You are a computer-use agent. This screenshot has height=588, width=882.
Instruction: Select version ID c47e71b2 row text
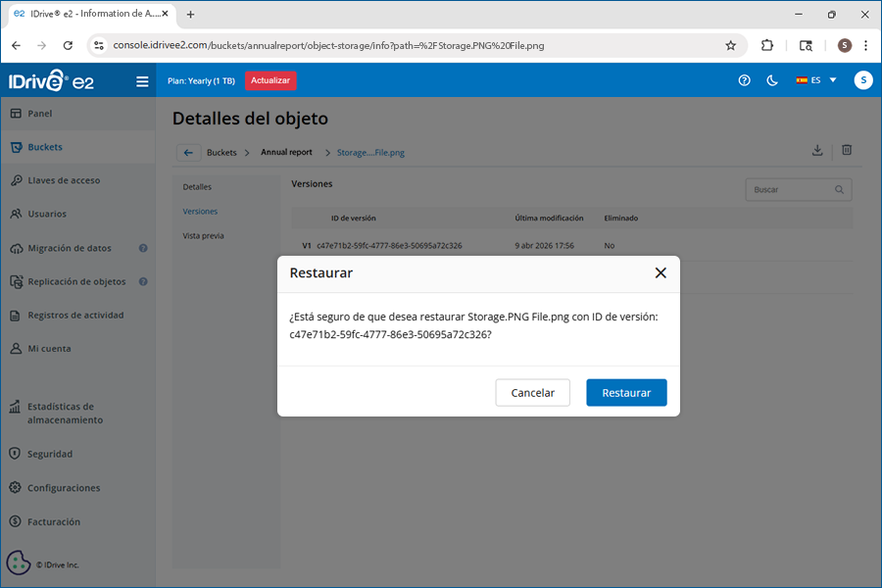[389, 245]
